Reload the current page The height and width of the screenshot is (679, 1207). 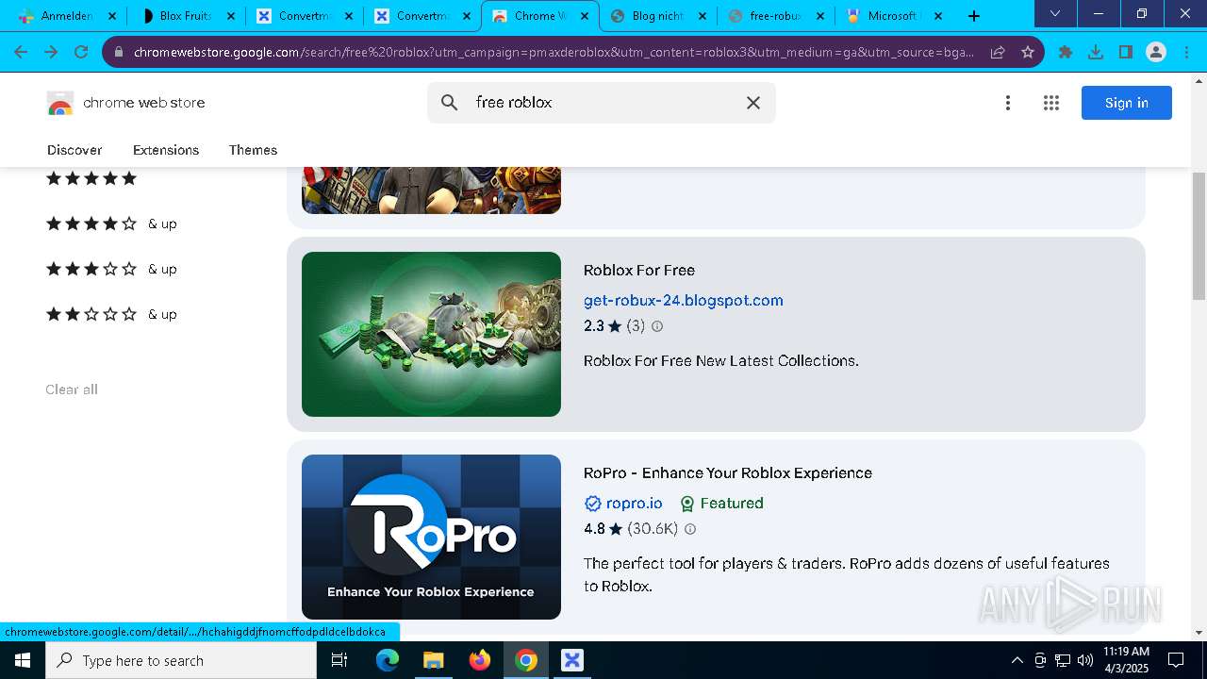pyautogui.click(x=81, y=52)
